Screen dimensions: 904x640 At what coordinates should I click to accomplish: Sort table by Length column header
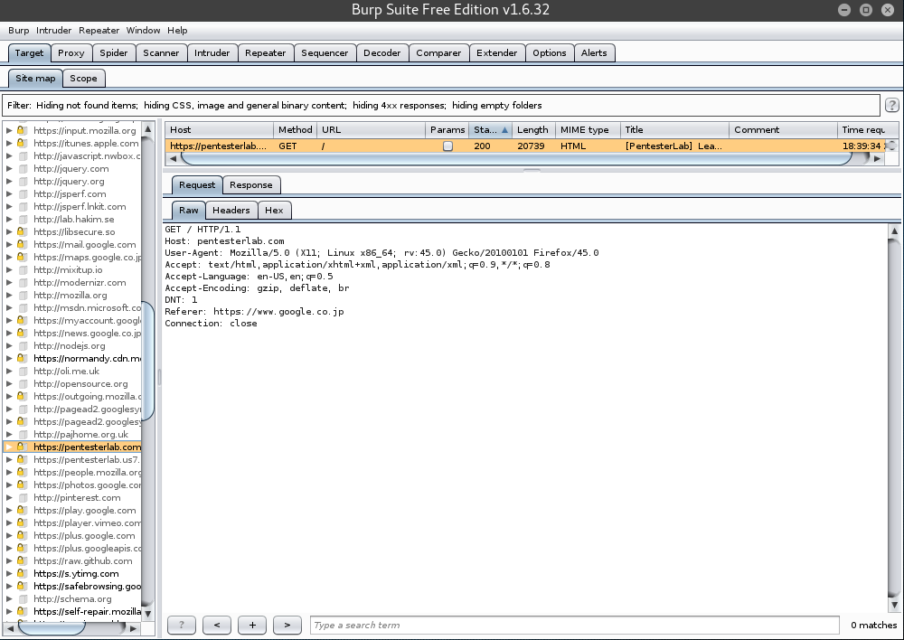[x=532, y=130]
